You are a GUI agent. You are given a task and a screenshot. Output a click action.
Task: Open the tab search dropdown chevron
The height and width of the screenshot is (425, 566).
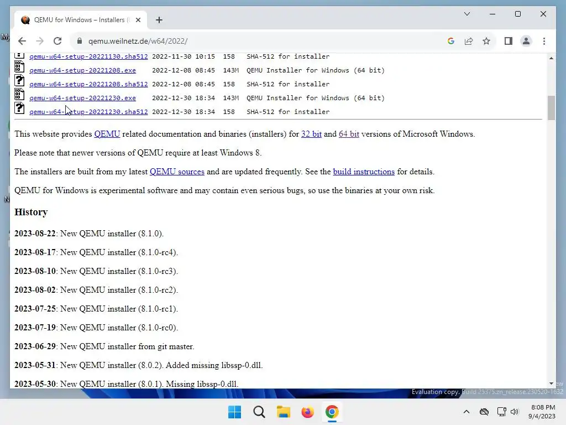467,14
